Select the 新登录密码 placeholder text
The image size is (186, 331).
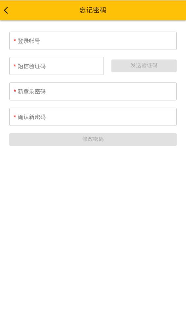(x=32, y=92)
